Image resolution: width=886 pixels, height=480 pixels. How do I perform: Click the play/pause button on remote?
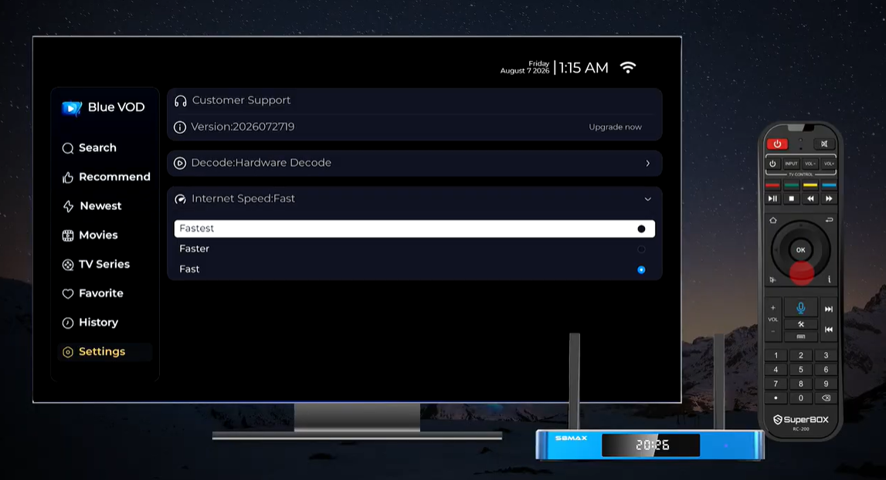(772, 199)
